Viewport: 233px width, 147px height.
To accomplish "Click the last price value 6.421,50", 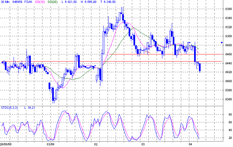I will click(x=71, y=2).
